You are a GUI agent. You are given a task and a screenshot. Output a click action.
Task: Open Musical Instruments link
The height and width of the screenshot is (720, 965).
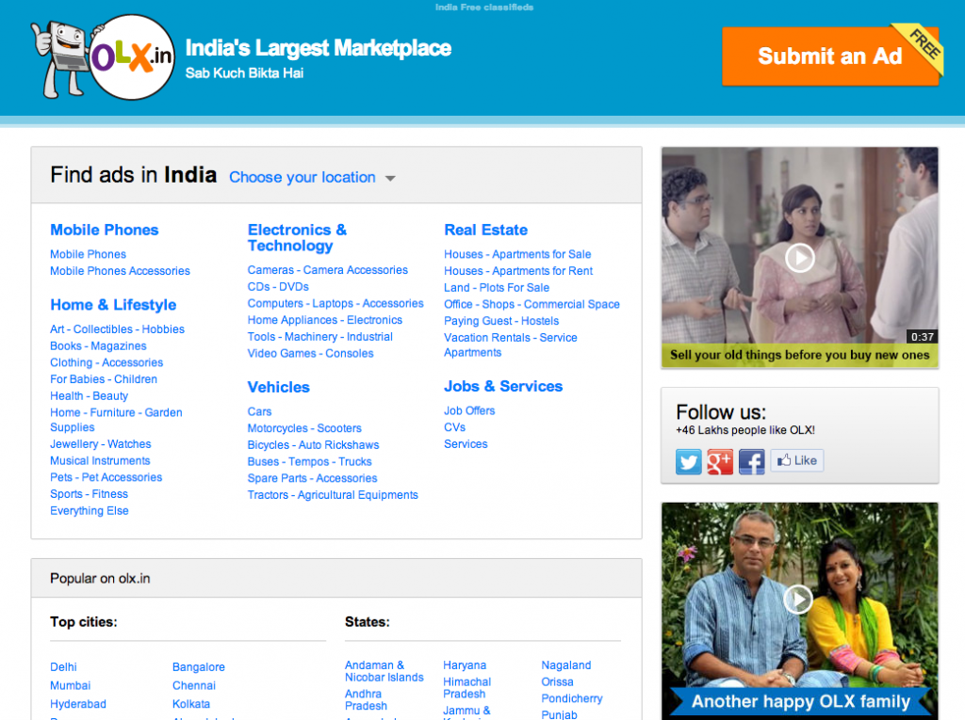click(100, 460)
